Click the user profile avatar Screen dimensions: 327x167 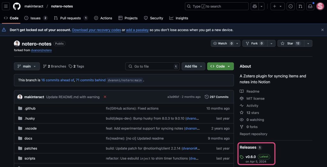(x=320, y=6)
